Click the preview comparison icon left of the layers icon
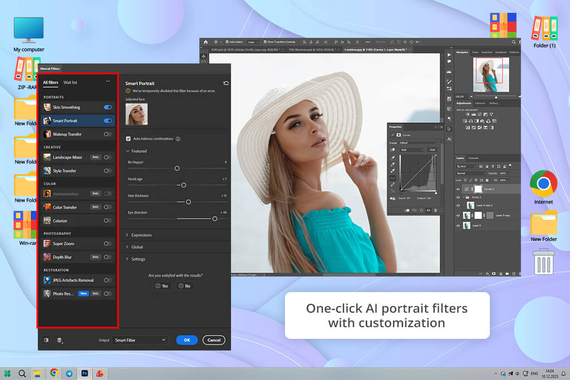This screenshot has height=380, width=570. (46, 340)
